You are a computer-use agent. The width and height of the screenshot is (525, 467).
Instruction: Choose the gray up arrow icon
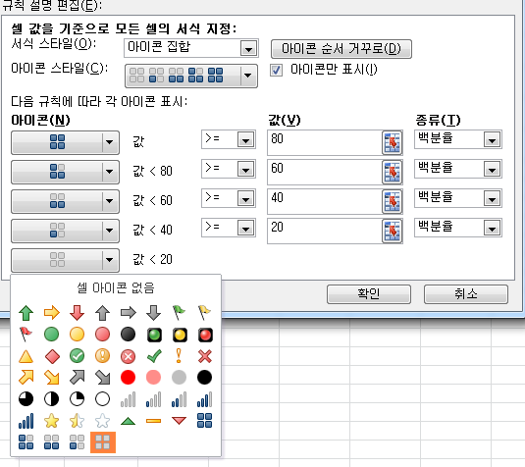(102, 313)
